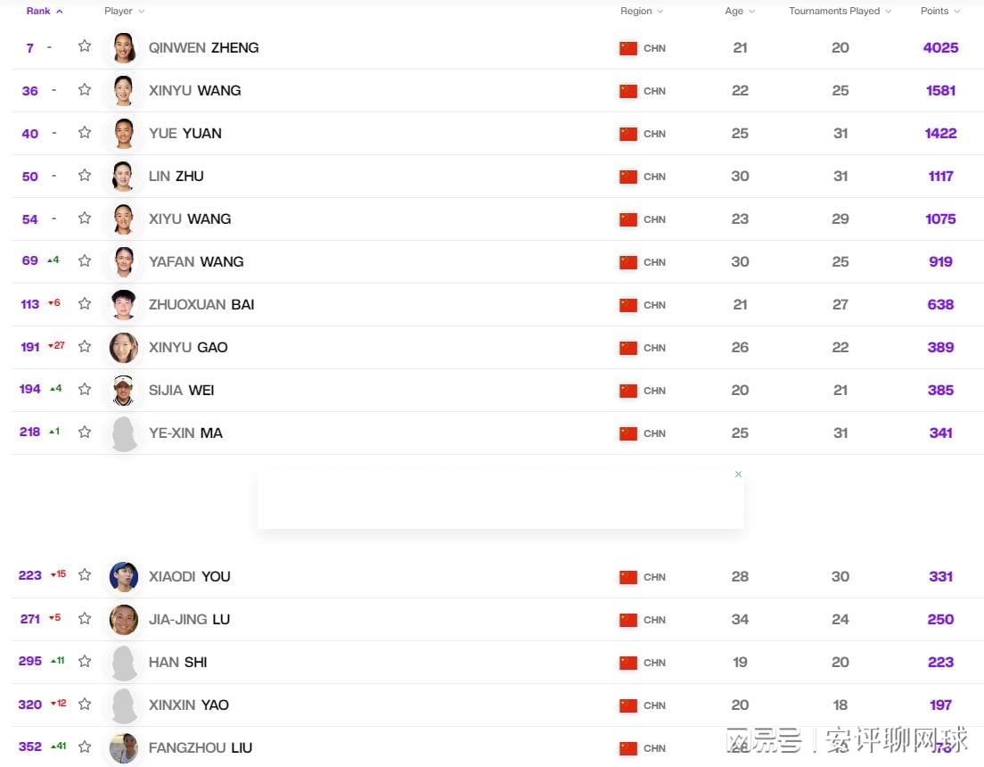Viewport: 984px width, 767px height.
Task: Click Xinyu Gao's profile picture
Action: click(124, 348)
